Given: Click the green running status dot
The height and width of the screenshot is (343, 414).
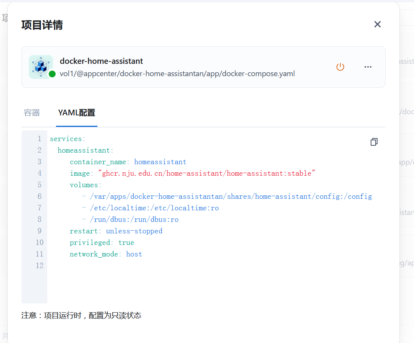Looking at the screenshot, I should tap(52, 74).
